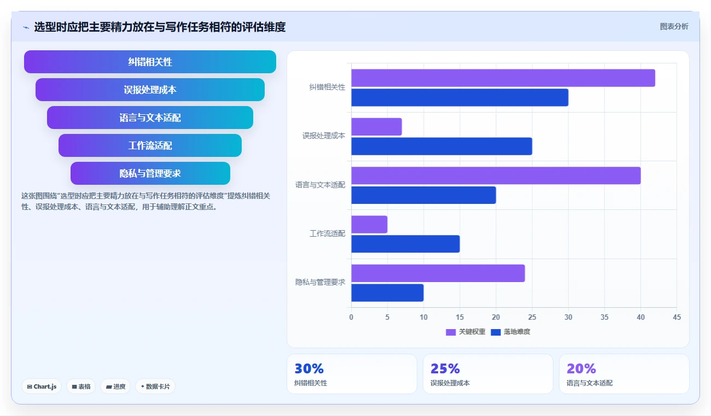Click the 30% 纠错相关性 data card

point(352,374)
